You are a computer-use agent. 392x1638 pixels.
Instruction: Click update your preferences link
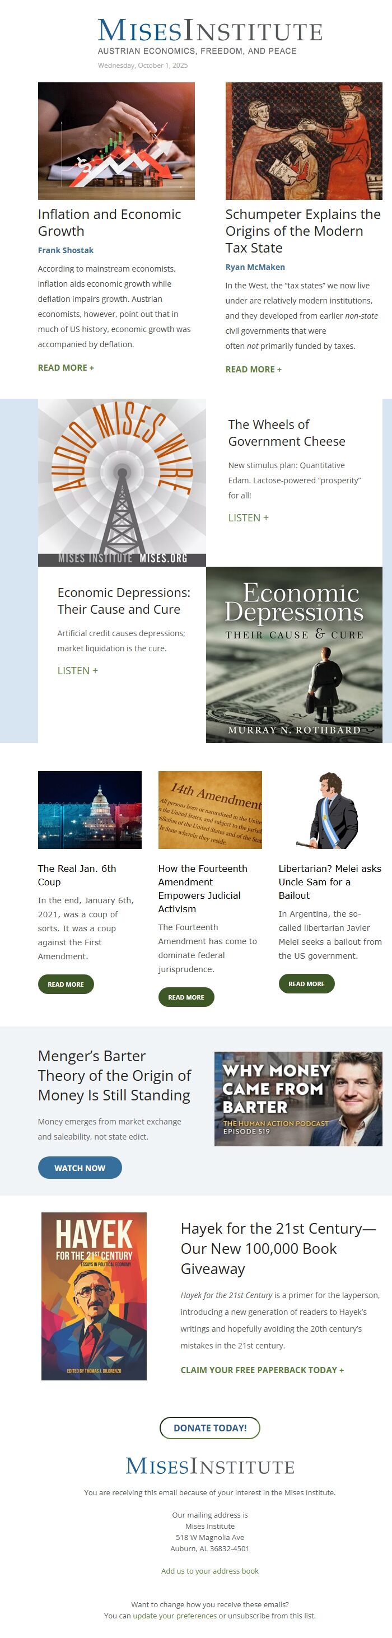(x=175, y=1615)
